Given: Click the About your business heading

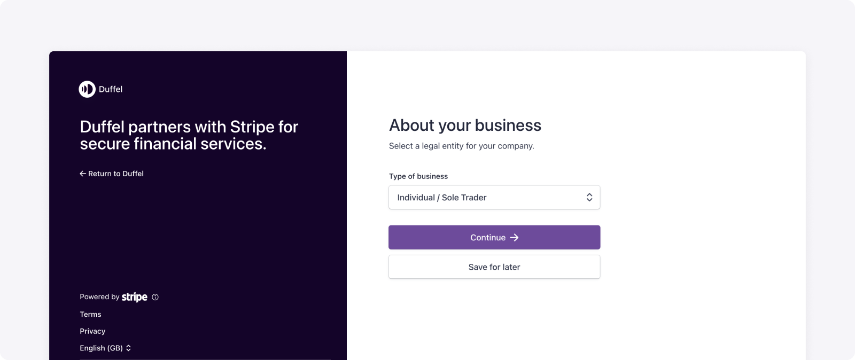Looking at the screenshot, I should click(465, 126).
